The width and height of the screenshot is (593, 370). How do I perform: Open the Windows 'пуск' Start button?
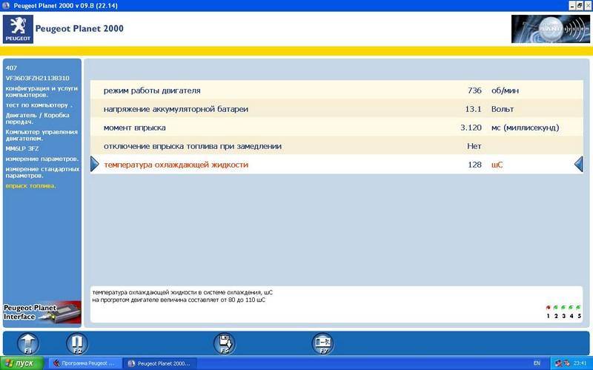coord(21,363)
